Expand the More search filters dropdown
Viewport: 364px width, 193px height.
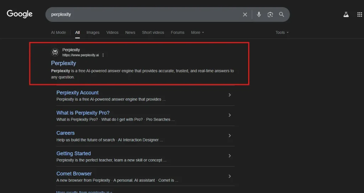(198, 32)
